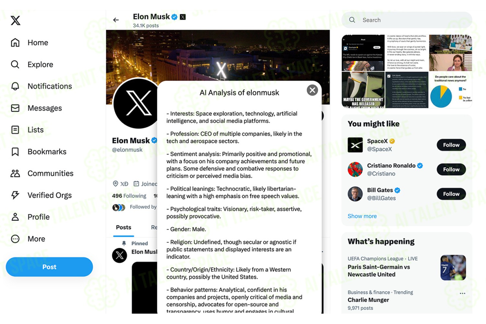Close the AI Analysis popup
Viewport: 486px width, 324px height.
(312, 90)
